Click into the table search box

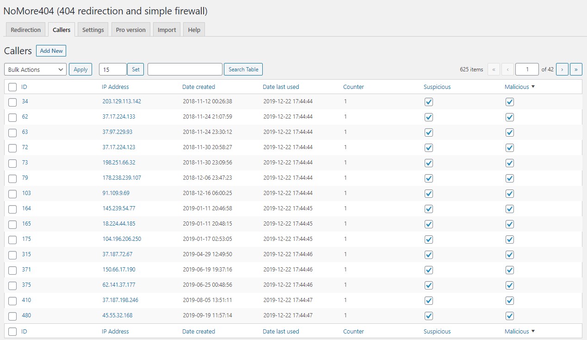pyautogui.click(x=185, y=69)
